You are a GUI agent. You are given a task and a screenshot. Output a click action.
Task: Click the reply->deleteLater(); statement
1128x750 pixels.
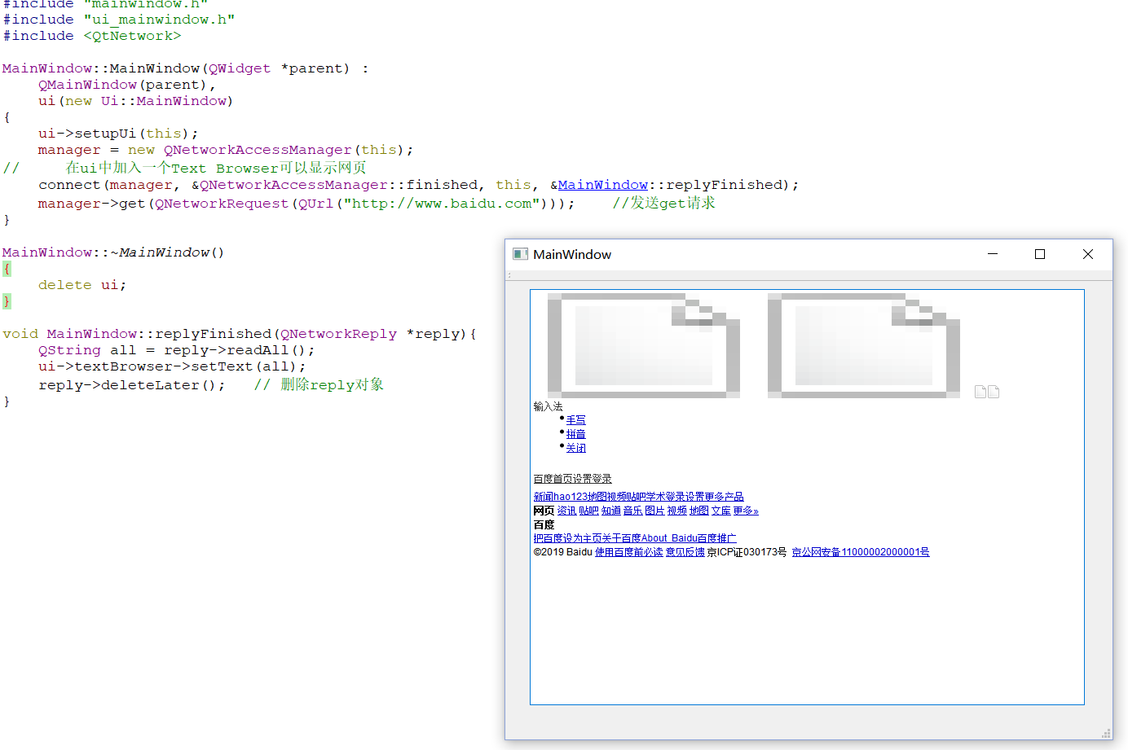(132, 385)
